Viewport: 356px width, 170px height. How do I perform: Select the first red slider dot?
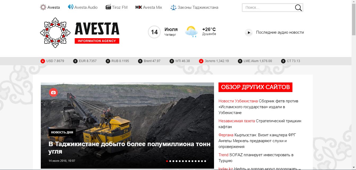[x=167, y=161]
